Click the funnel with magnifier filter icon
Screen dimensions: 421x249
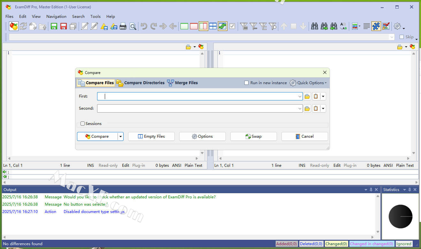tap(273, 26)
